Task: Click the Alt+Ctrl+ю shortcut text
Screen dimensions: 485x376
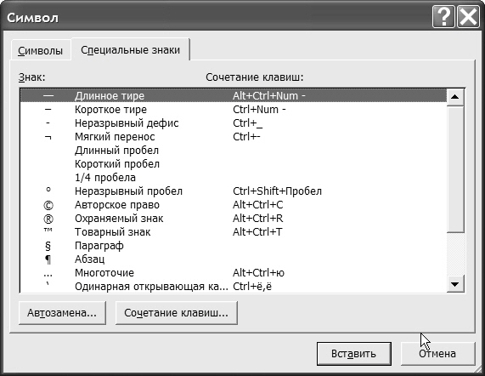Action: coord(258,273)
